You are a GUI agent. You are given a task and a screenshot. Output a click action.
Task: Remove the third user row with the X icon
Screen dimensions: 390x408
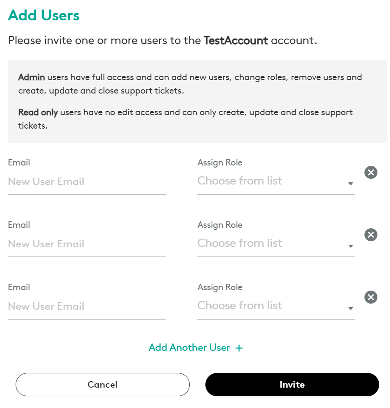[370, 297]
